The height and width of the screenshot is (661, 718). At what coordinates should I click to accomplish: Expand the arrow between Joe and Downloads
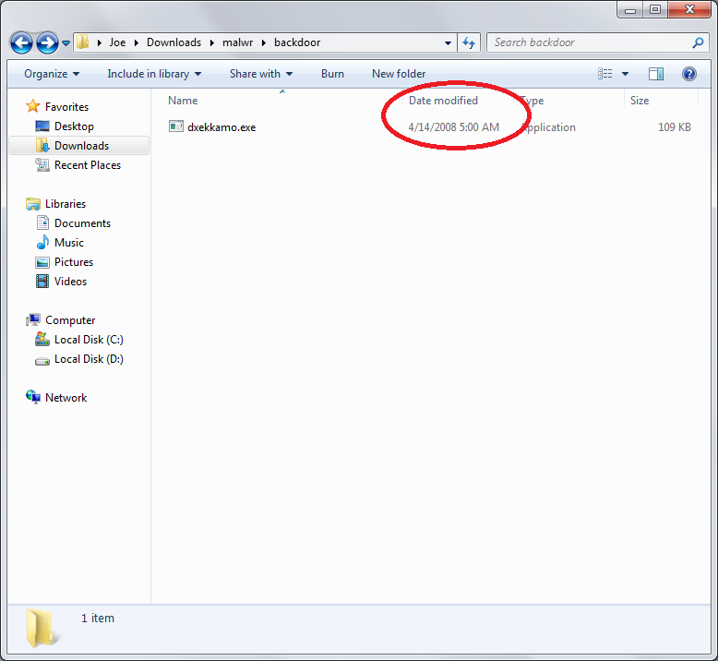click(x=137, y=42)
